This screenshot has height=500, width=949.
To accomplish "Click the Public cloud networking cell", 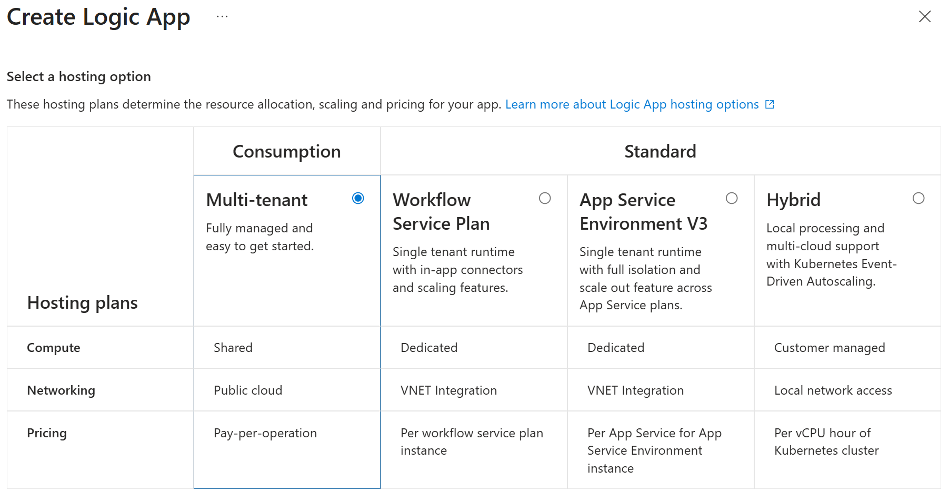I will [x=248, y=390].
